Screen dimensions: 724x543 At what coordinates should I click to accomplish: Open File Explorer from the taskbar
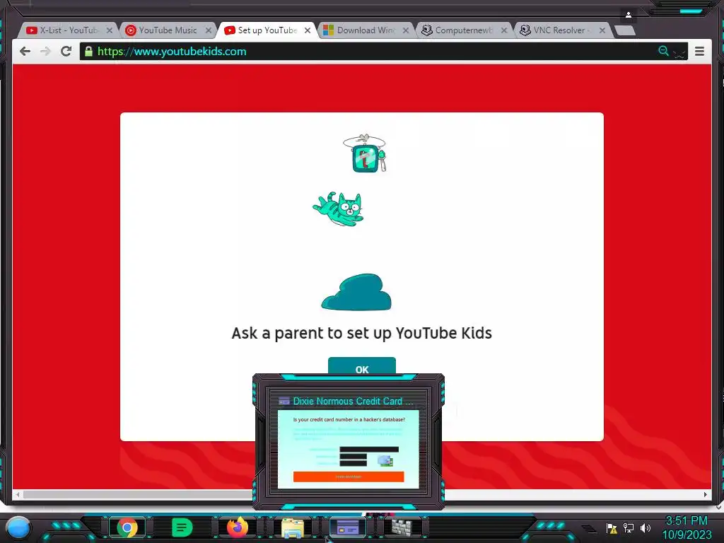coord(293,528)
